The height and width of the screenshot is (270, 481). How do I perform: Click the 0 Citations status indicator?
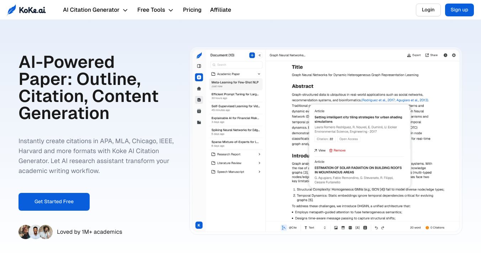[x=435, y=228]
